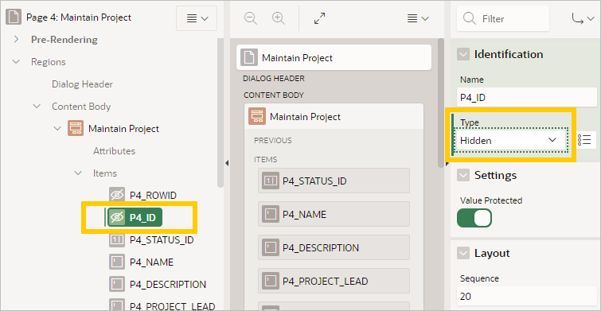
Task: Click the Page 4 document icon
Action: pos(14,17)
